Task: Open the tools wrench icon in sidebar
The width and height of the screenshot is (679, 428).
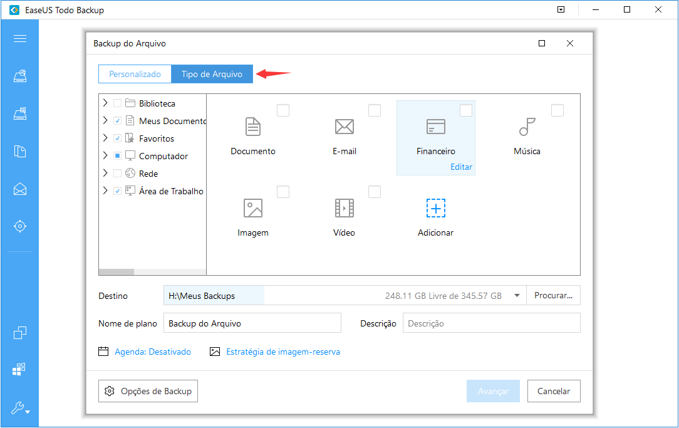Action: pyautogui.click(x=18, y=408)
